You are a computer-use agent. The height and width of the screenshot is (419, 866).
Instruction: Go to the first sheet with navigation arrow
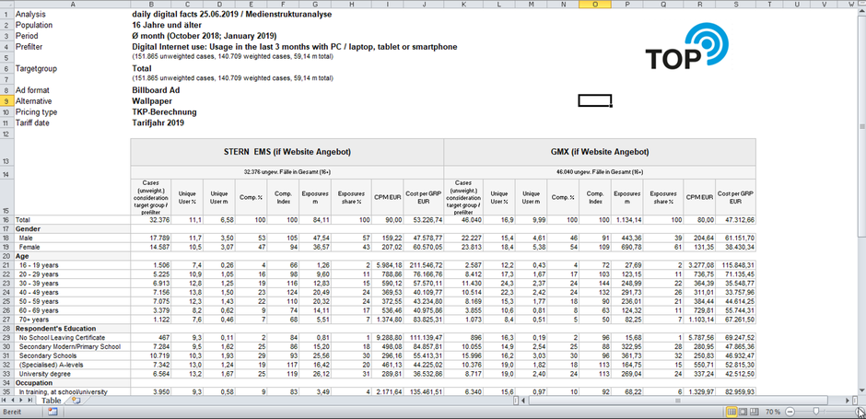(4, 401)
